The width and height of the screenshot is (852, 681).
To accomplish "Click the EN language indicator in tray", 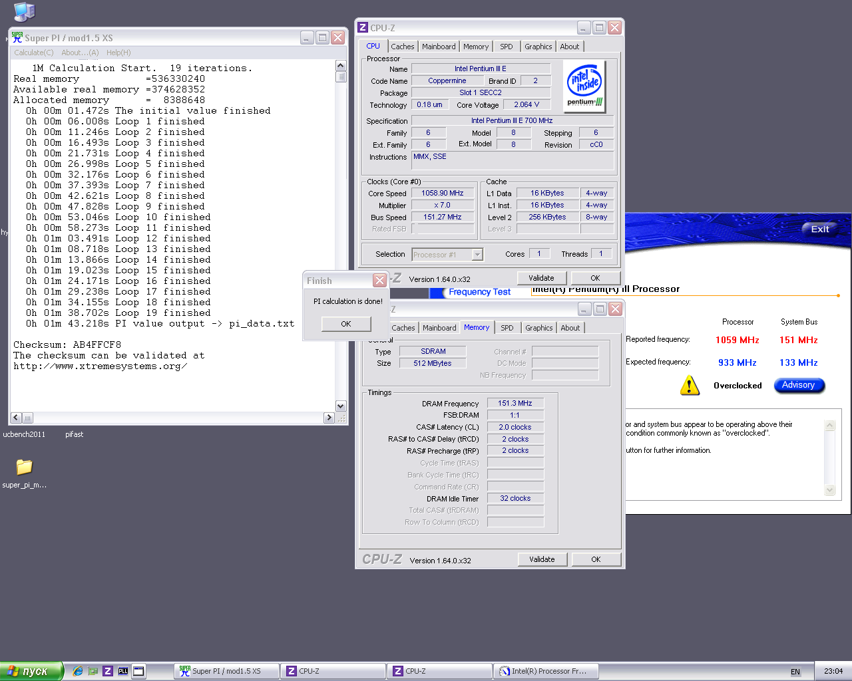I will pyautogui.click(x=795, y=672).
